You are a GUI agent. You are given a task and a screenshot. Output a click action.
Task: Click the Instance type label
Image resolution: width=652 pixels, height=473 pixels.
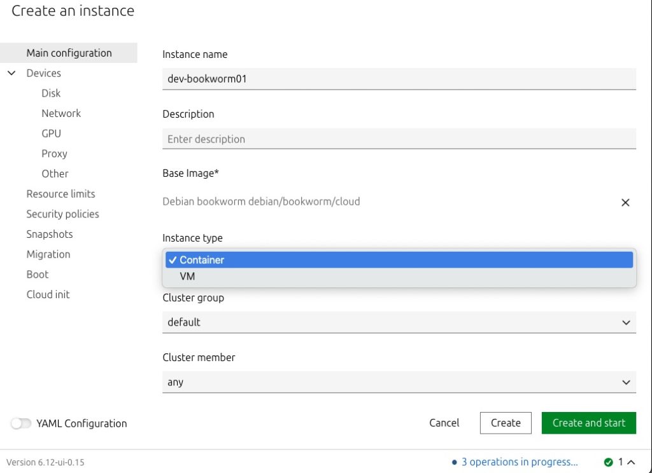192,238
